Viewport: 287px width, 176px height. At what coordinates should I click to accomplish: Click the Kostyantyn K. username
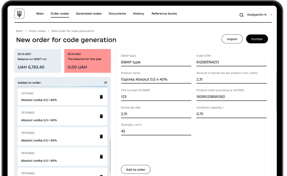coord(257,15)
